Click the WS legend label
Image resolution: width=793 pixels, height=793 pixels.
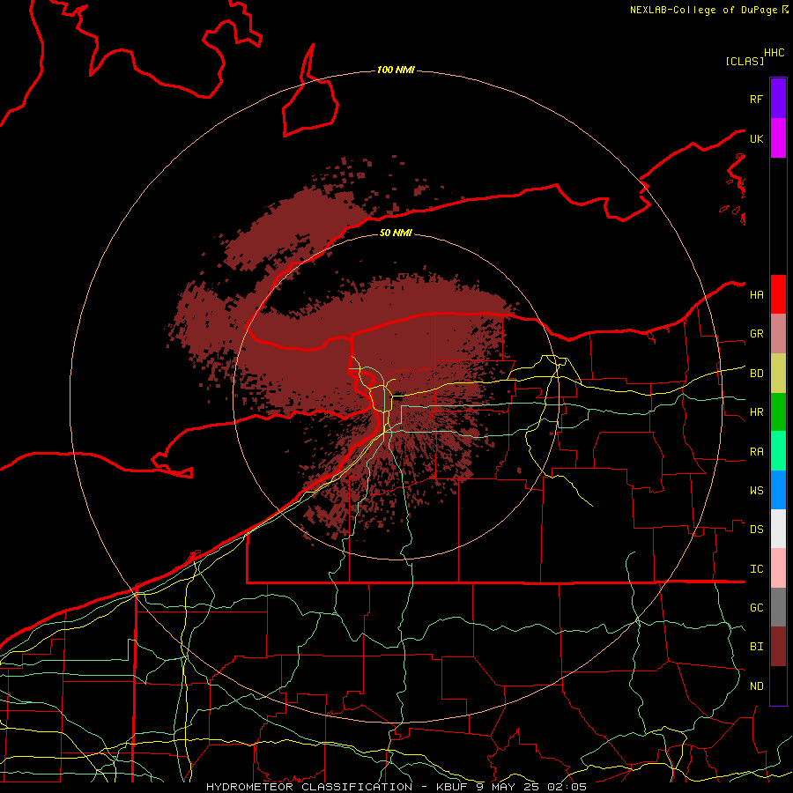coord(757,491)
